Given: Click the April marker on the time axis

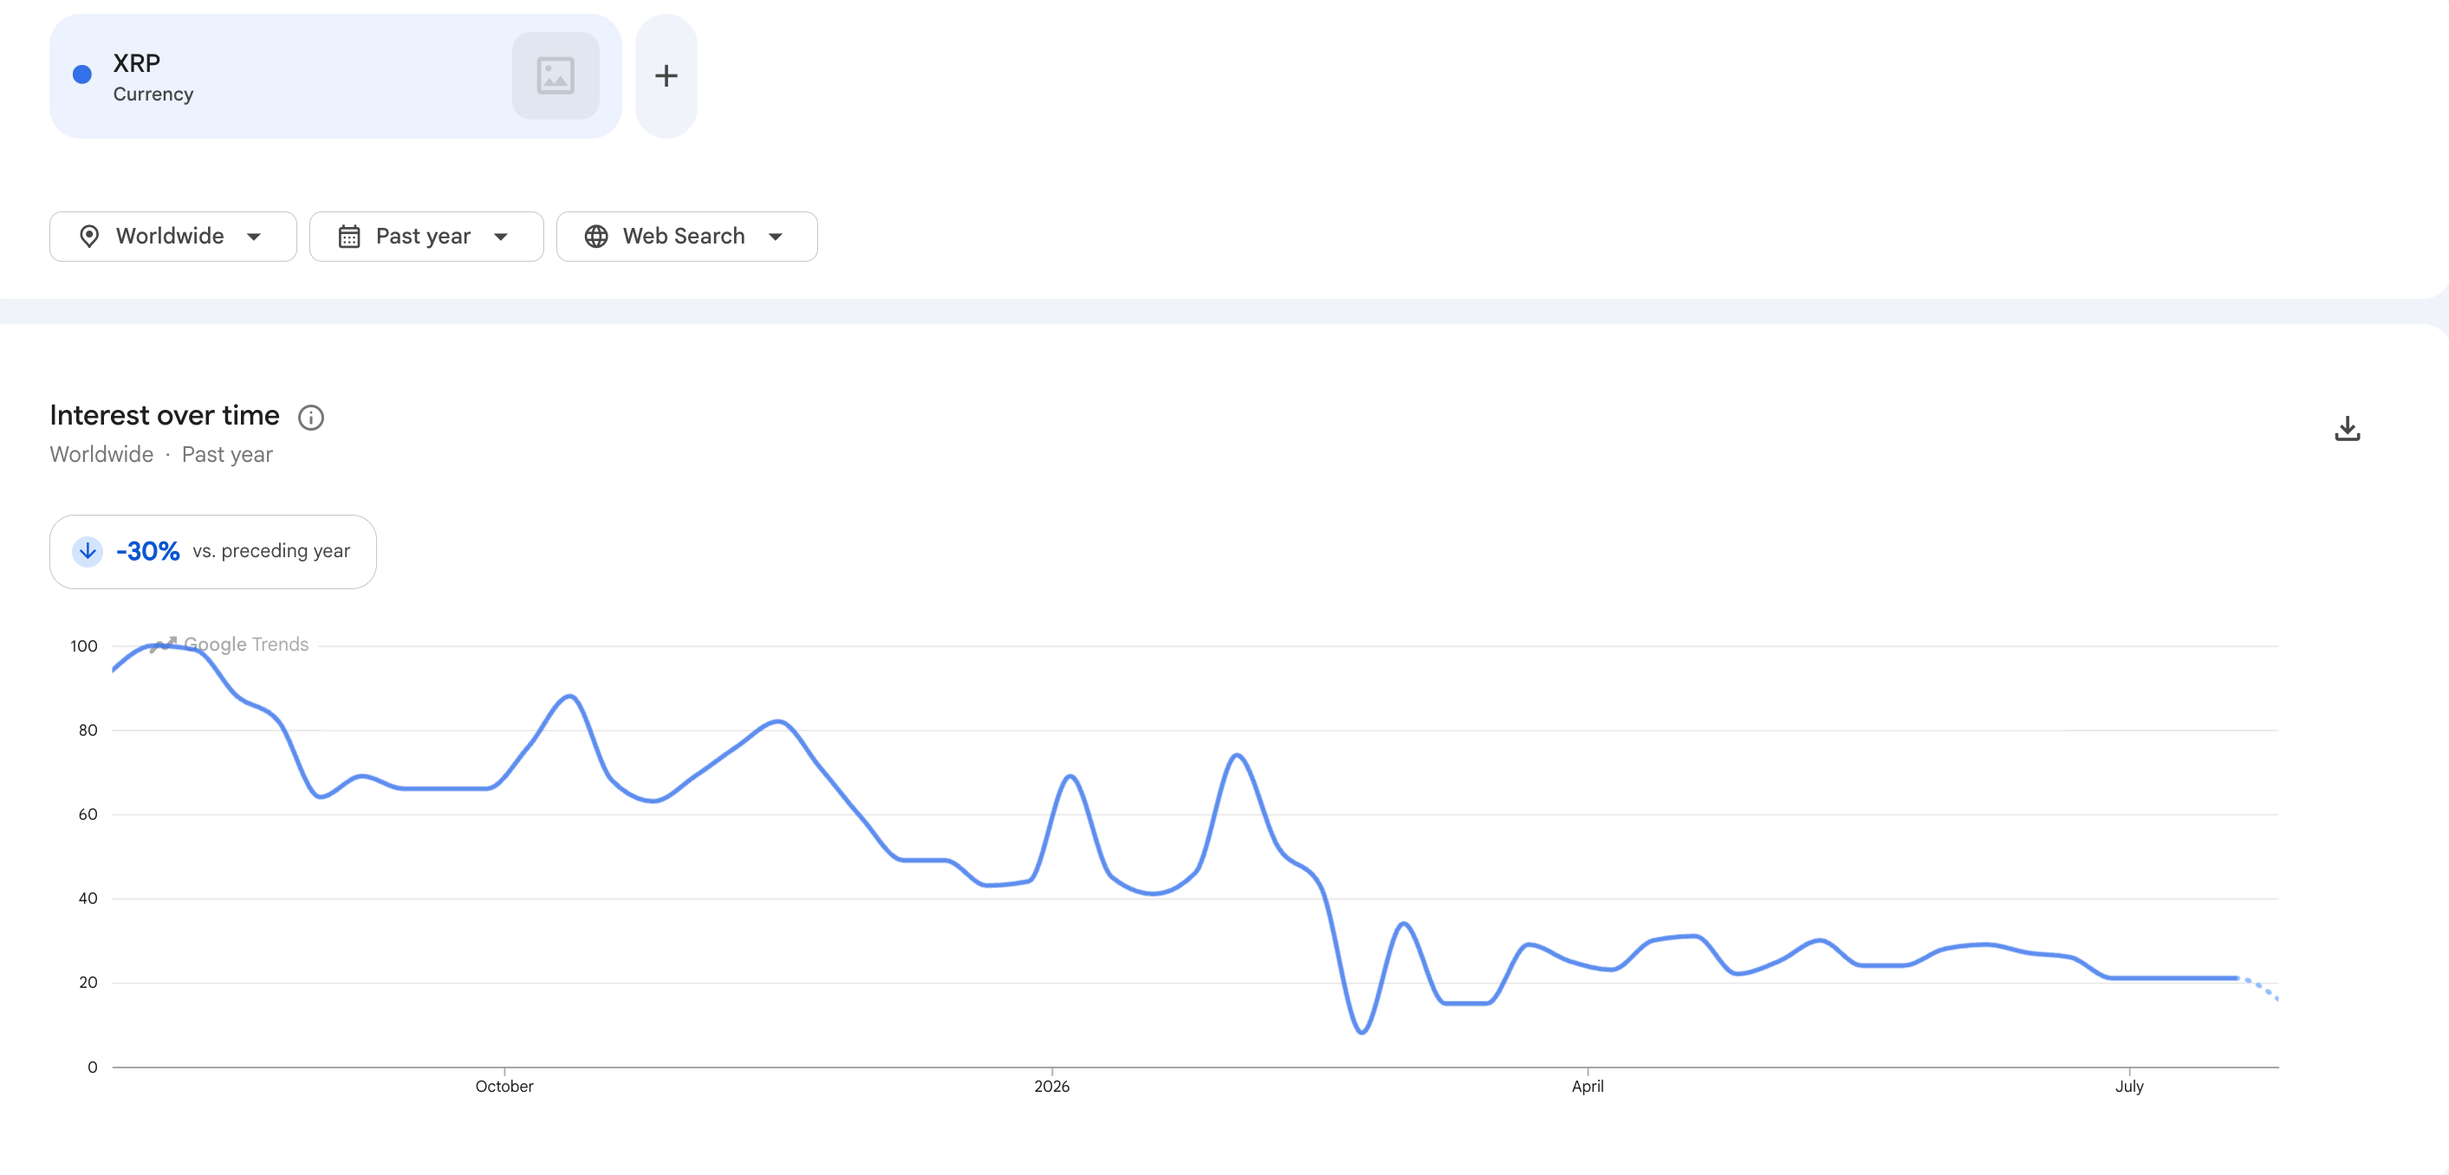Looking at the screenshot, I should point(1587,1086).
